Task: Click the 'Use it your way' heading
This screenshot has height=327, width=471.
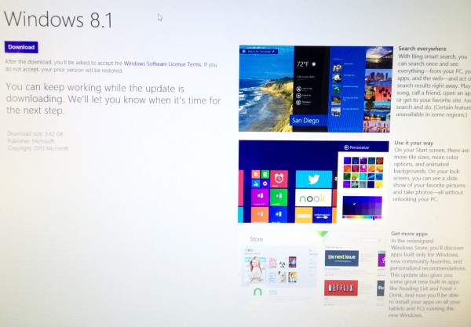Action: [x=414, y=143]
